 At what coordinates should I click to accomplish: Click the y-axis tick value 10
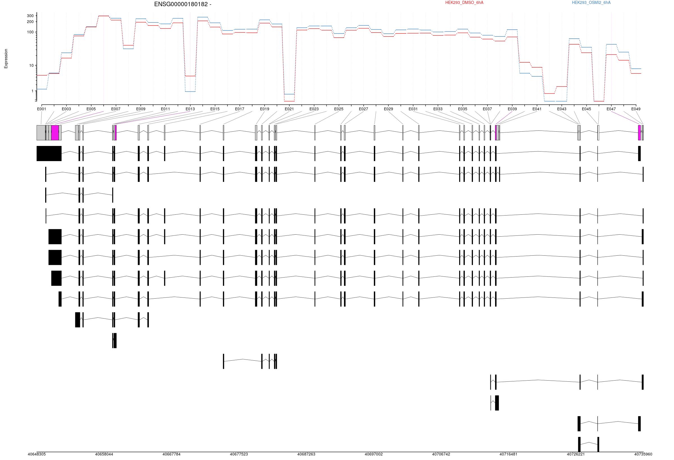pyautogui.click(x=31, y=65)
